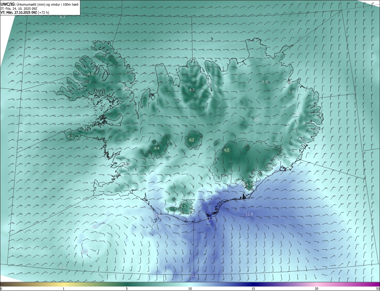Click the 5.1 value on the Mýrdalsjökull glacier
The height and width of the screenshot is (291, 380).
(183, 206)
